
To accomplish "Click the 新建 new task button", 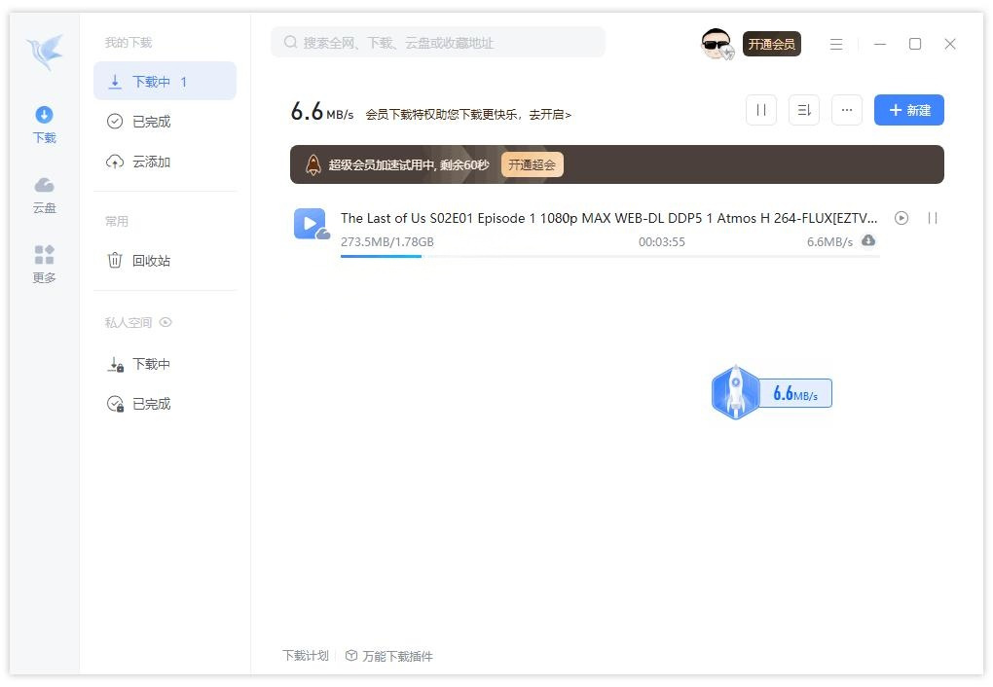I will 908,110.
